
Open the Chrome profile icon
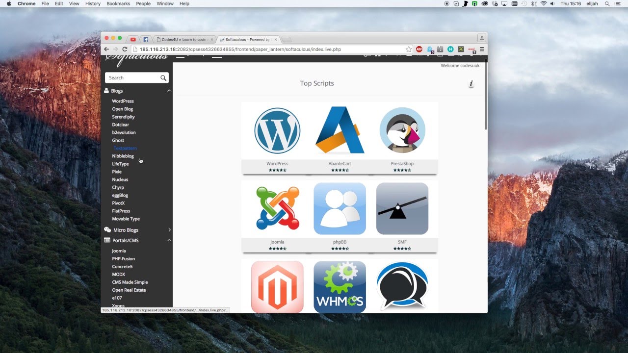coord(481,38)
